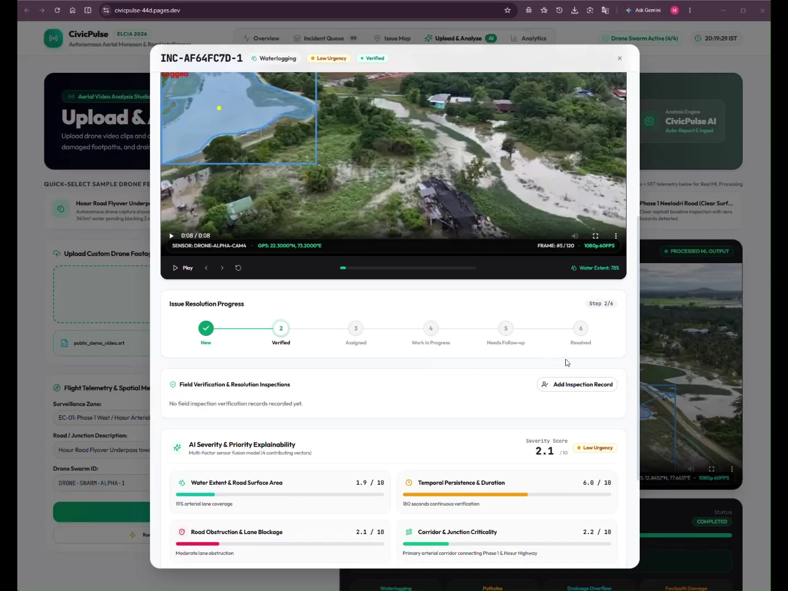Click the browser address bar

click(x=306, y=10)
